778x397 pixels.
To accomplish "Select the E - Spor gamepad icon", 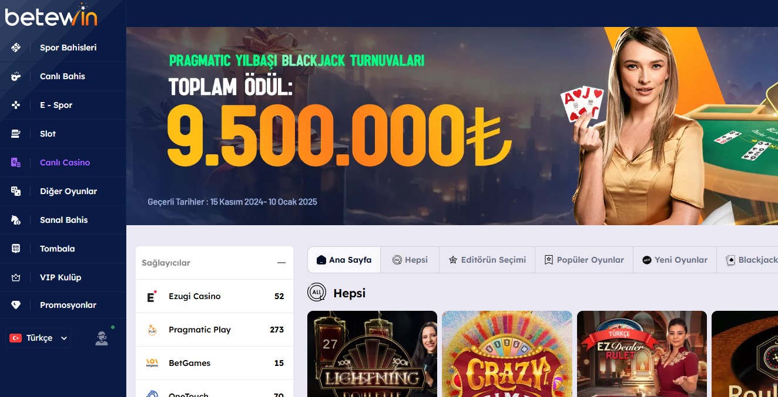I will (16, 105).
